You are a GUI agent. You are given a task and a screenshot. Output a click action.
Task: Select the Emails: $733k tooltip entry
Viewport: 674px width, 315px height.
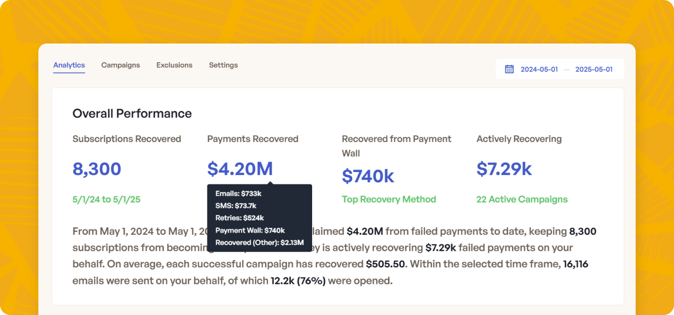pyautogui.click(x=238, y=193)
